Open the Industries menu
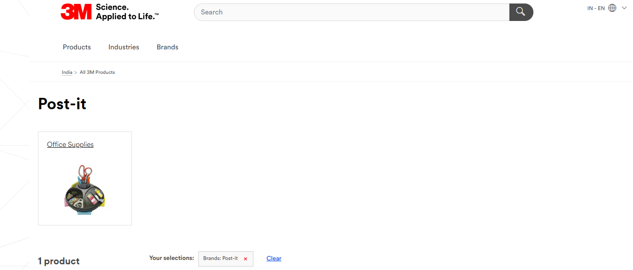The width and height of the screenshot is (633, 270). point(124,47)
